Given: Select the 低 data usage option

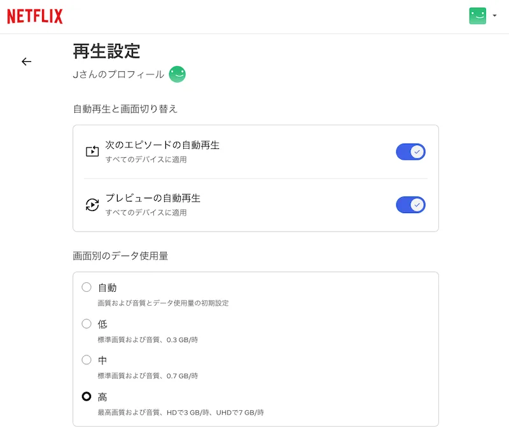Looking at the screenshot, I should click(x=87, y=324).
